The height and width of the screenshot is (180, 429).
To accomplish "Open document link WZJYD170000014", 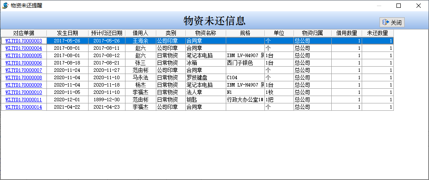I will point(23,107).
